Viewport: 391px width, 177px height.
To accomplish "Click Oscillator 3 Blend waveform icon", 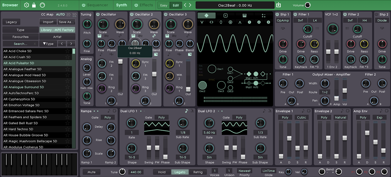I will click(x=190, y=54).
